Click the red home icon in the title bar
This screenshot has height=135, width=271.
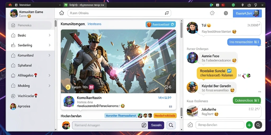10,5
